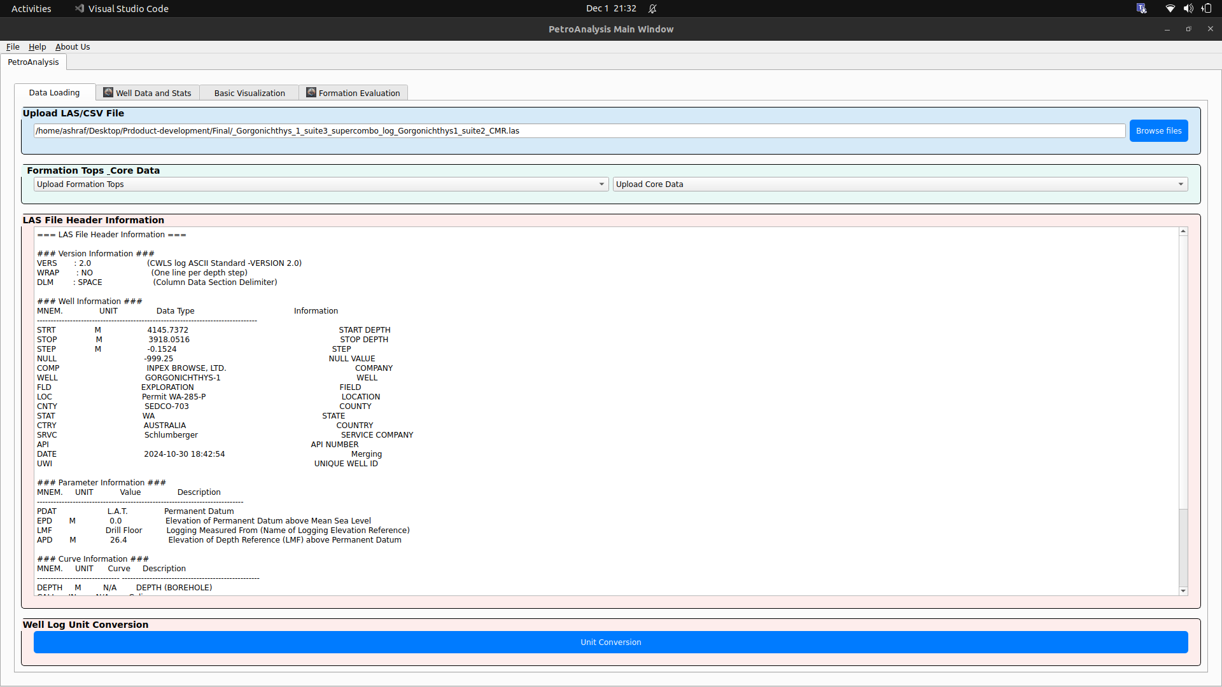This screenshot has width=1222, height=687.
Task: Click the LAS header scrollbar down arrow
Action: 1183,591
